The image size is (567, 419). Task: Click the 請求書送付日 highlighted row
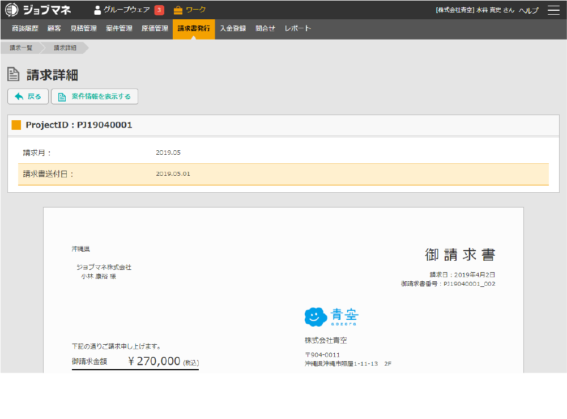coord(283,175)
